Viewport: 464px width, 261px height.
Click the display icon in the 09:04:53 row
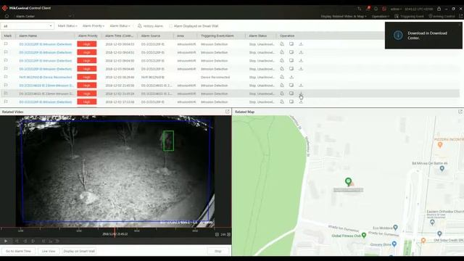point(291,43)
